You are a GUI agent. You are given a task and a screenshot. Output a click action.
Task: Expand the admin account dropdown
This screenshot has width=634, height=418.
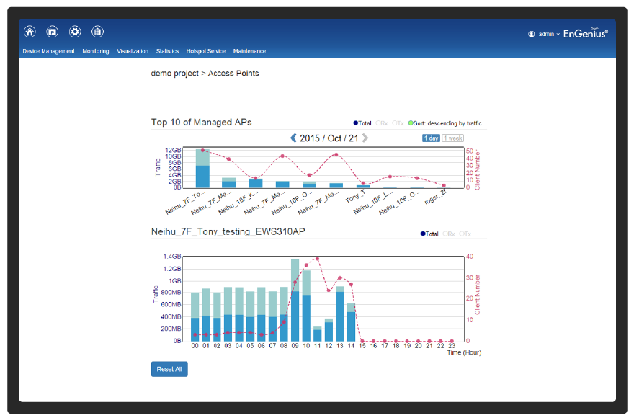[549, 34]
